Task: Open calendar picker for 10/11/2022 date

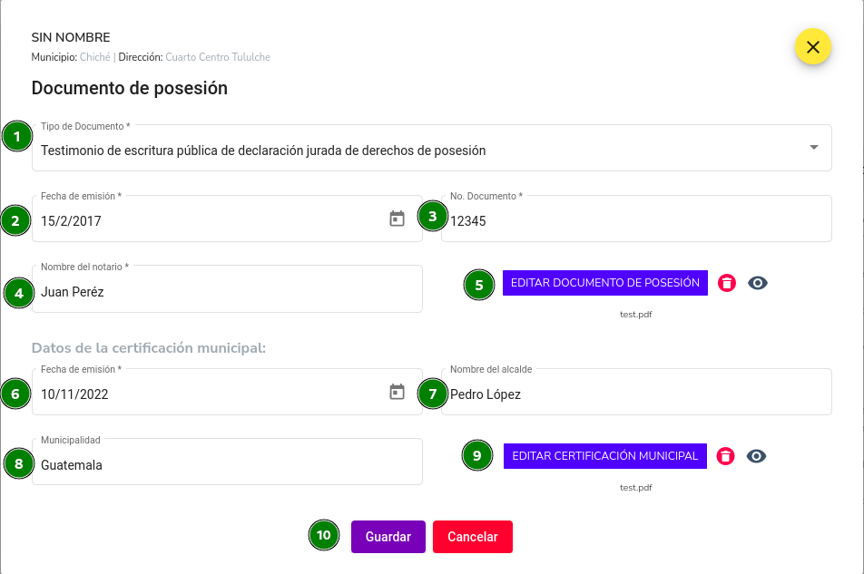Action: [397, 392]
